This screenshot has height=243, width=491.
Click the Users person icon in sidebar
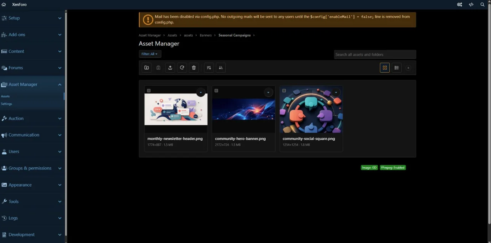click(4, 151)
